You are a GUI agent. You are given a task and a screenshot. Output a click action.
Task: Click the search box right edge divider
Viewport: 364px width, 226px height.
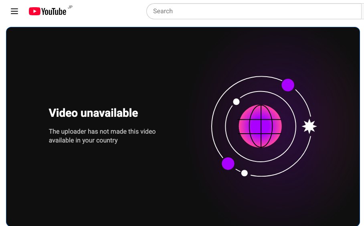[x=362, y=11]
